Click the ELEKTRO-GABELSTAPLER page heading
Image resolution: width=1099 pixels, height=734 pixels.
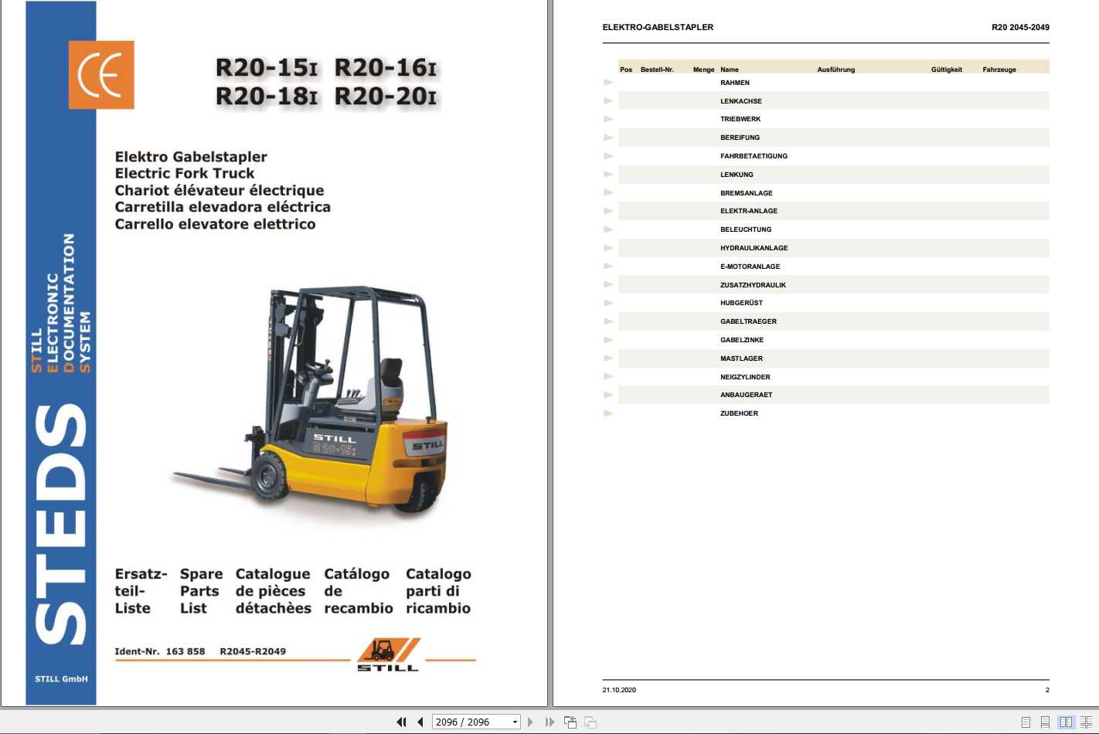coord(658,27)
